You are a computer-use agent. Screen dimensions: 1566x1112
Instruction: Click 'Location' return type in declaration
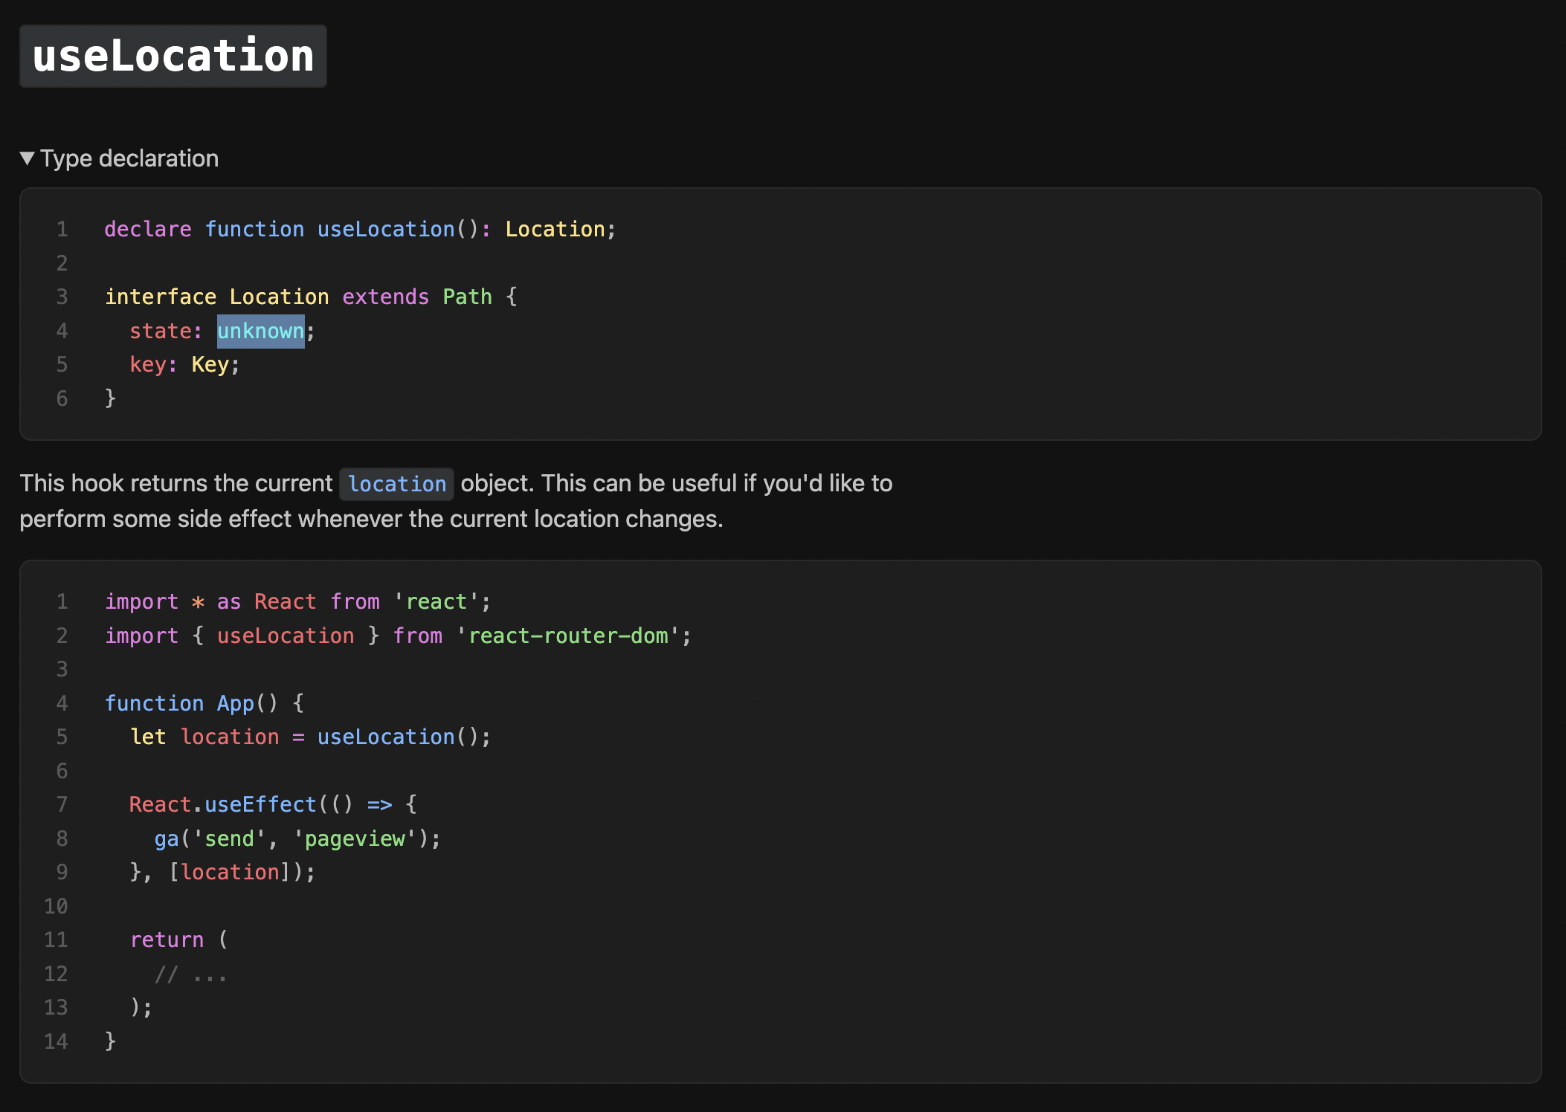click(555, 229)
